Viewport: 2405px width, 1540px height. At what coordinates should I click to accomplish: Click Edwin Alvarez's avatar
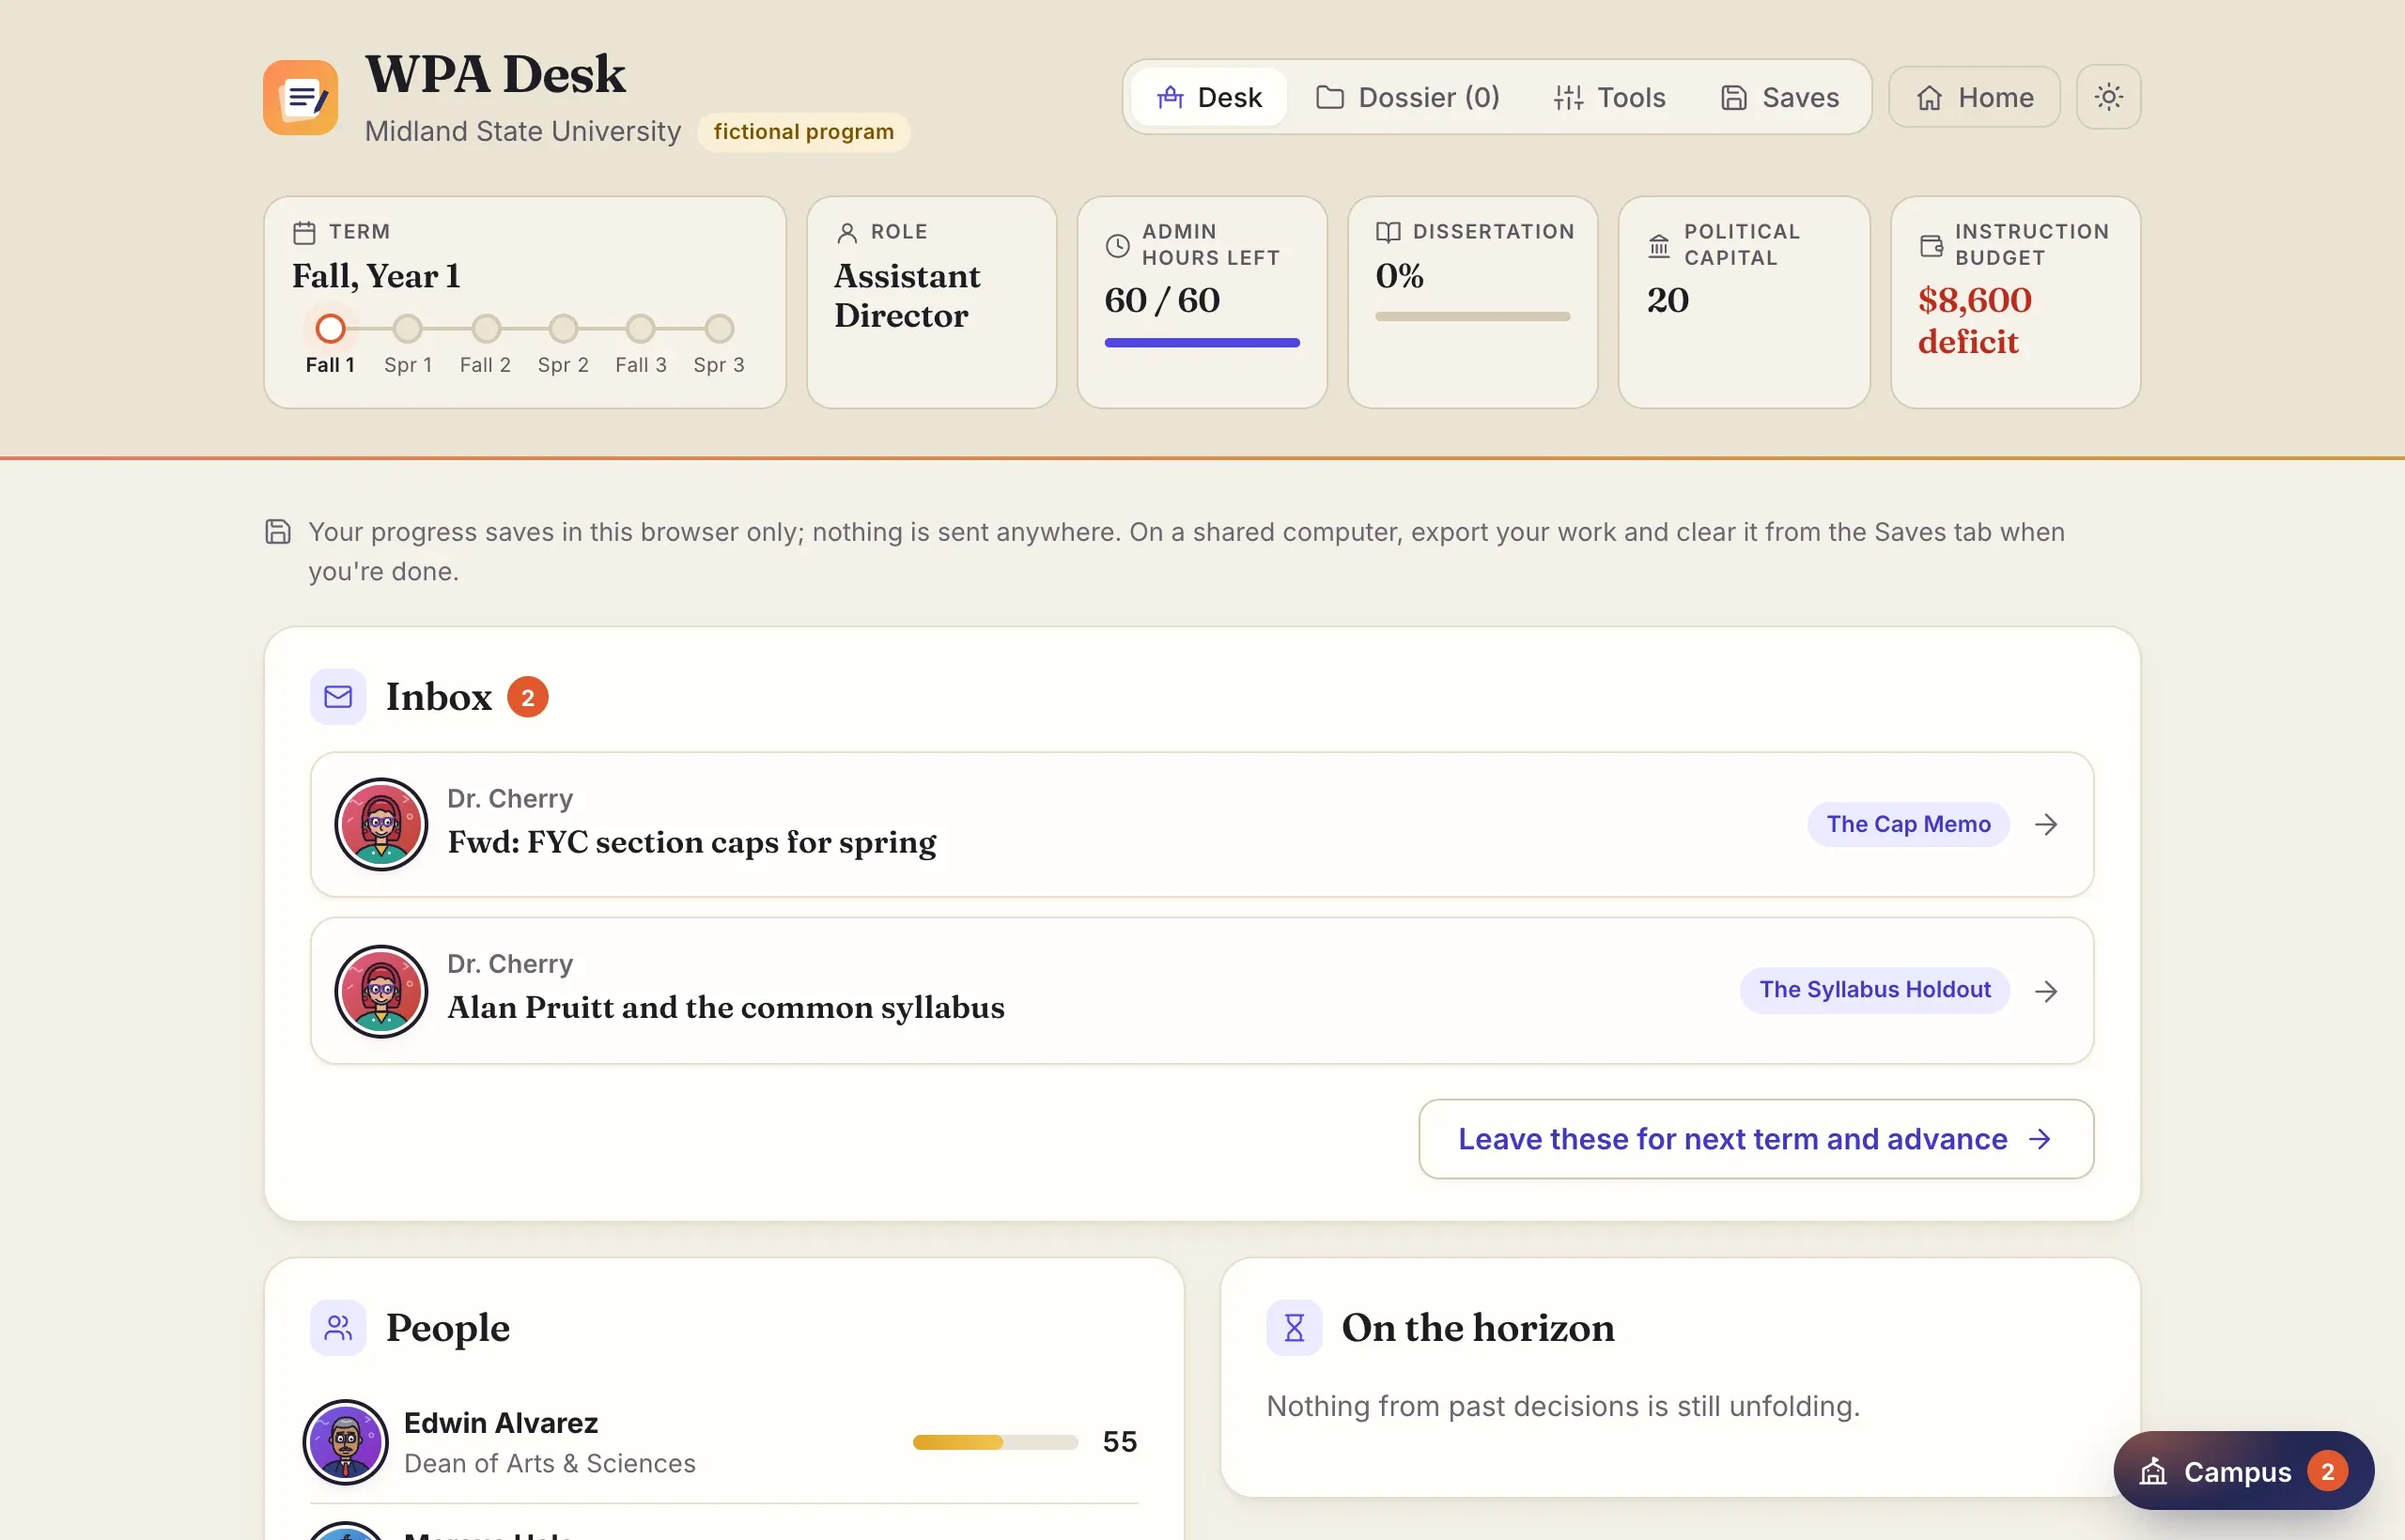[345, 1442]
